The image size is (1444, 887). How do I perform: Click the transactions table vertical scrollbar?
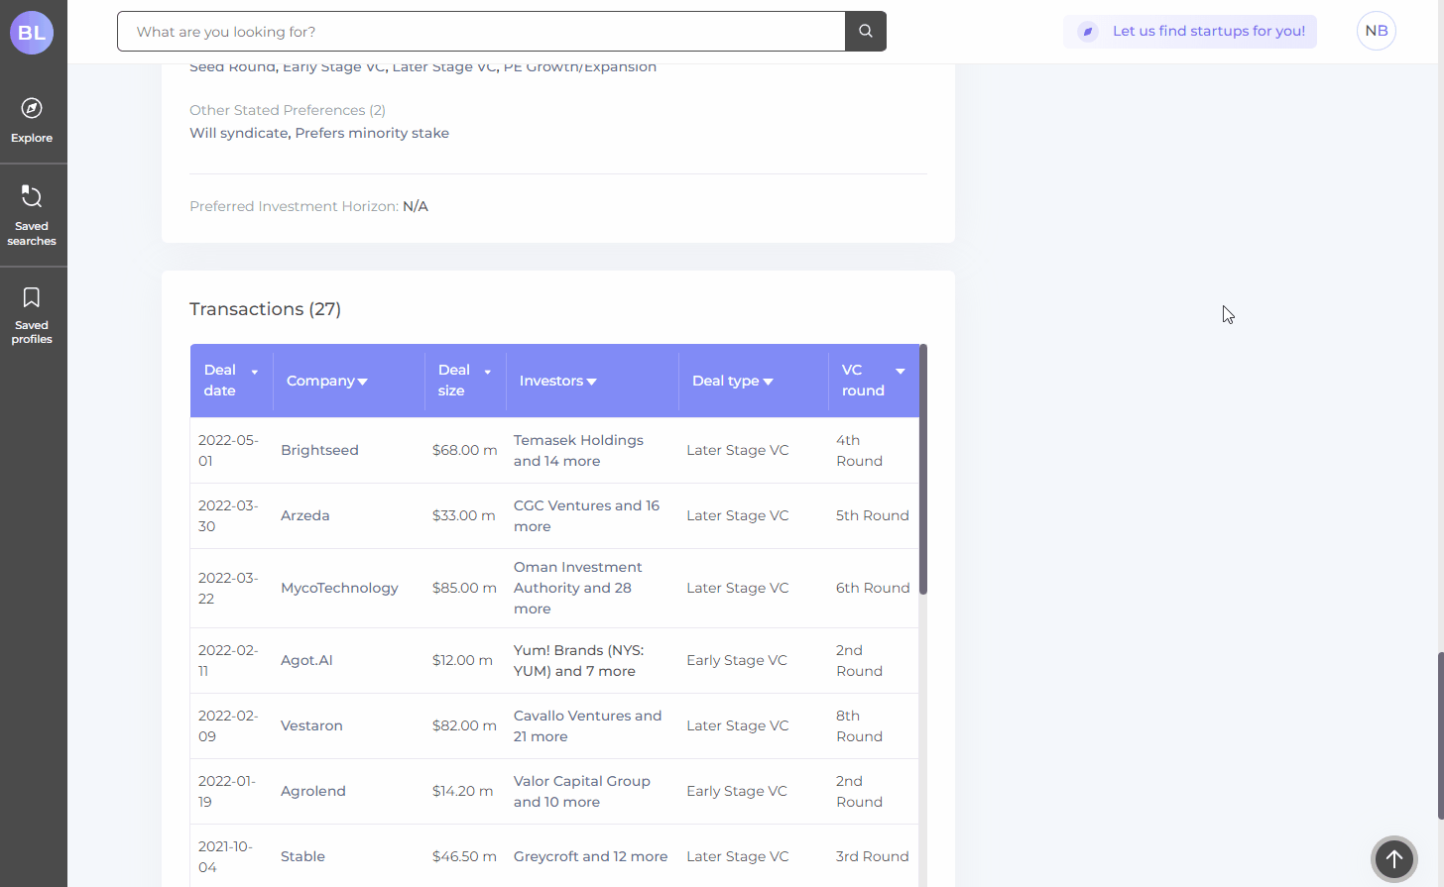923,470
